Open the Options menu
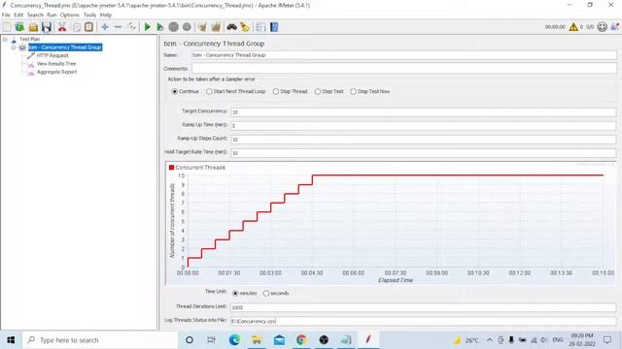 (70, 15)
